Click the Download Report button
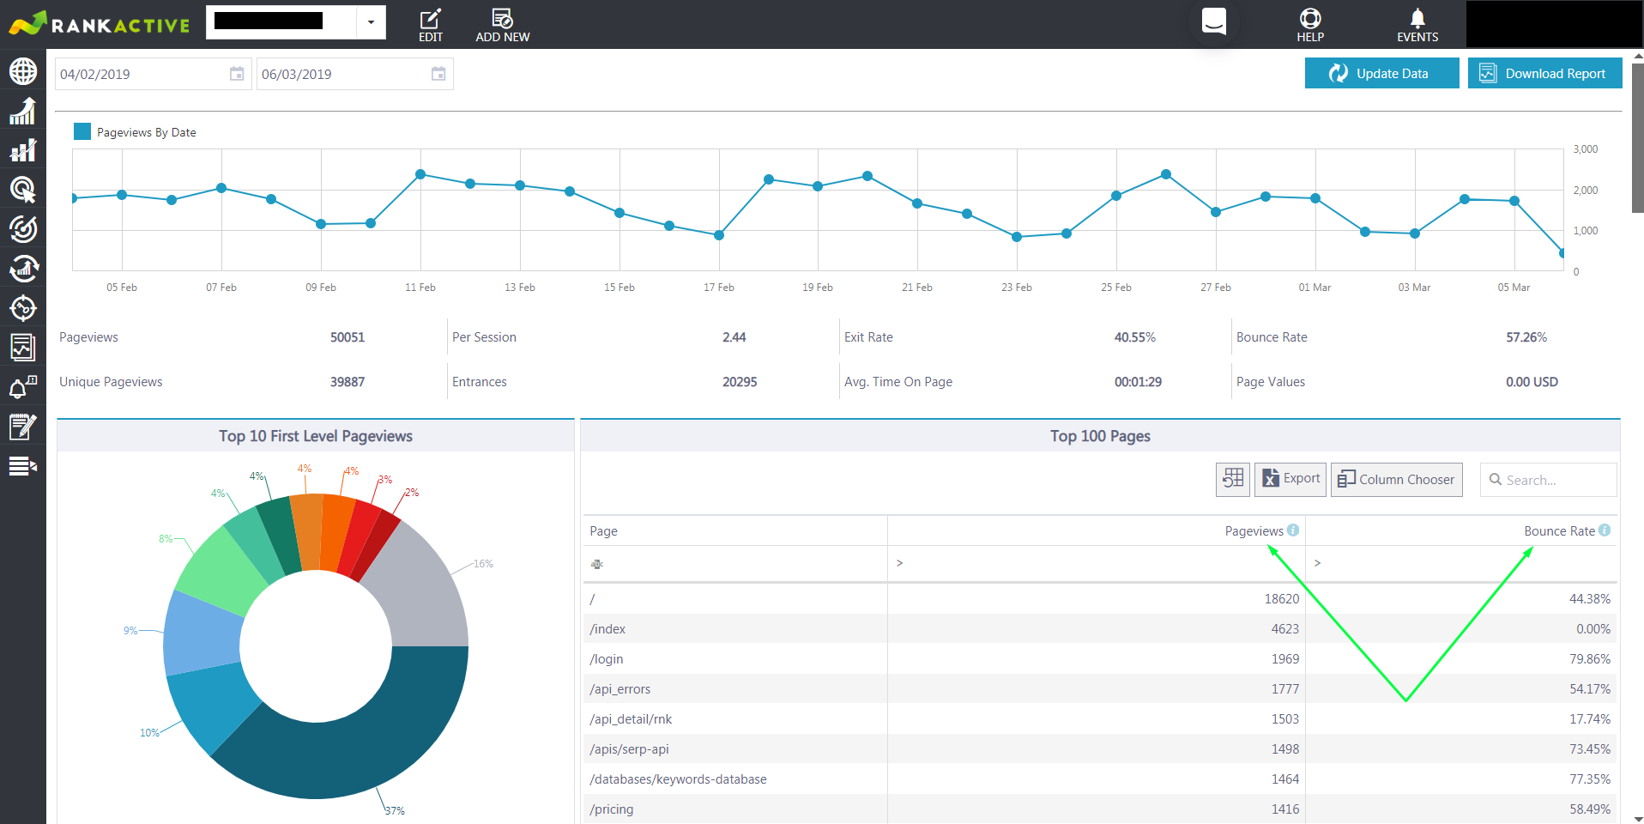The image size is (1644, 824). coord(1544,73)
